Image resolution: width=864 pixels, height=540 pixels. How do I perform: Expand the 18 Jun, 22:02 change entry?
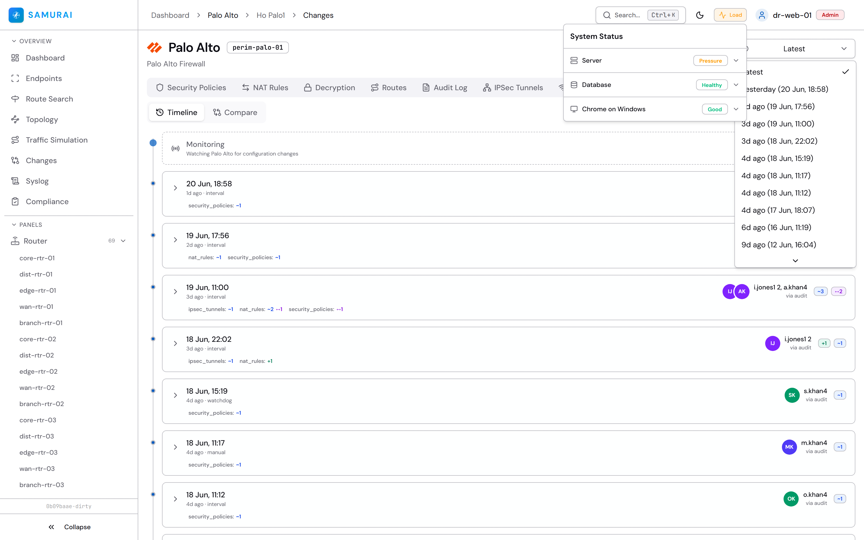175,343
